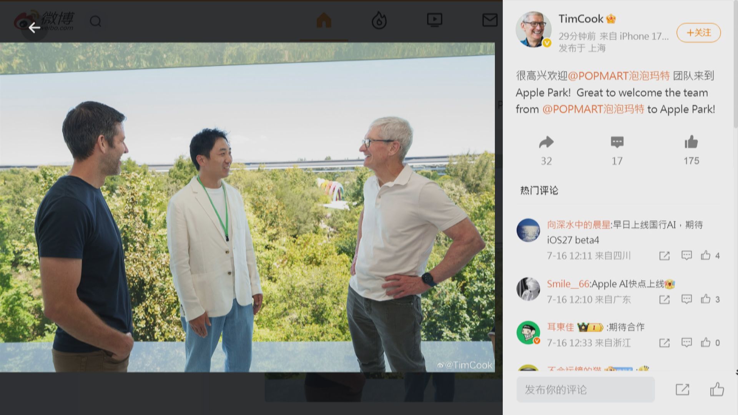Viewport: 738px width, 415px height.
Task: Click the 热门评论 heading
Action: coord(539,191)
